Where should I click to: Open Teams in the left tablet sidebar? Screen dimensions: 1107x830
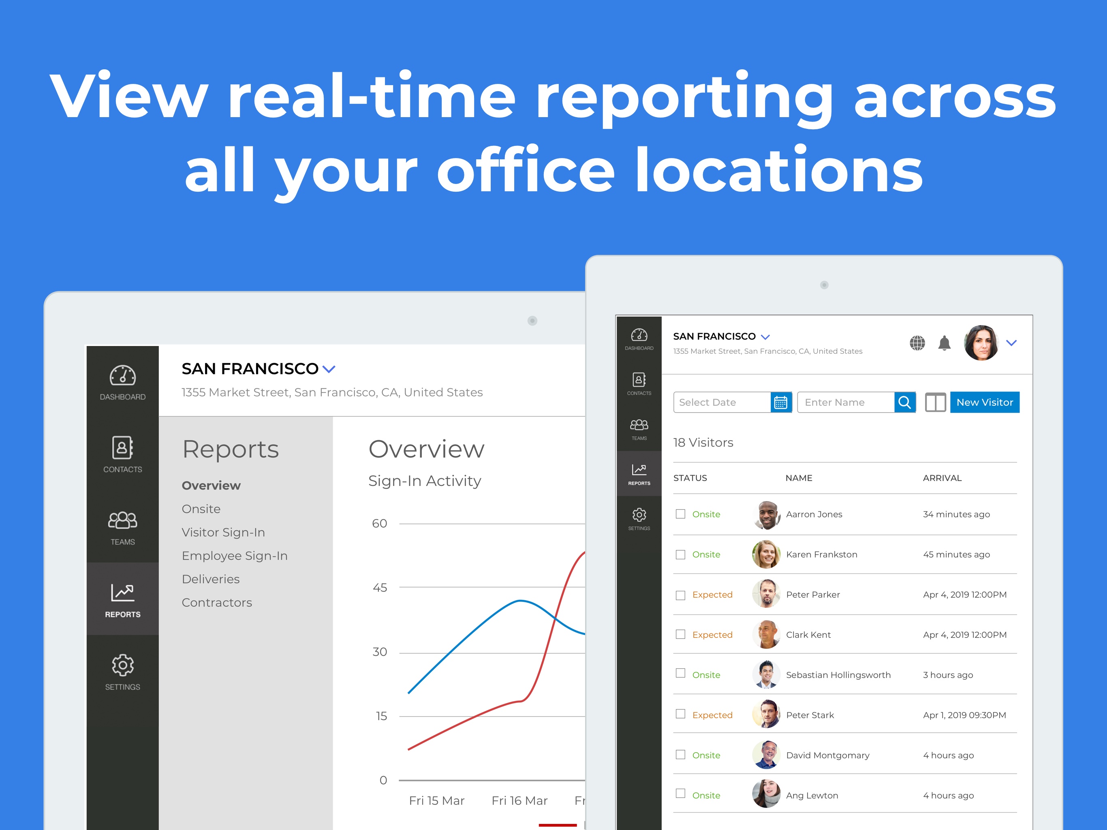click(x=123, y=528)
